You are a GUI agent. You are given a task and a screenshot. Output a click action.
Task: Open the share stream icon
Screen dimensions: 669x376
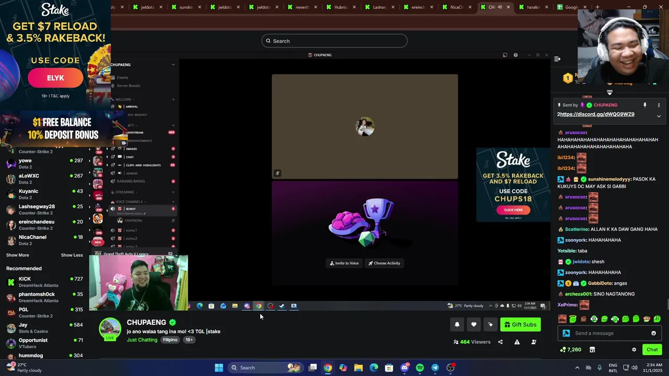click(x=500, y=342)
